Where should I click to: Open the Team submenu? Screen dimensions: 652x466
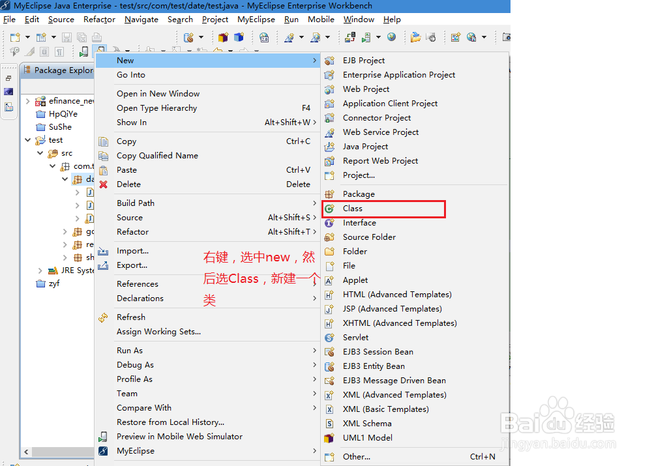coord(208,394)
